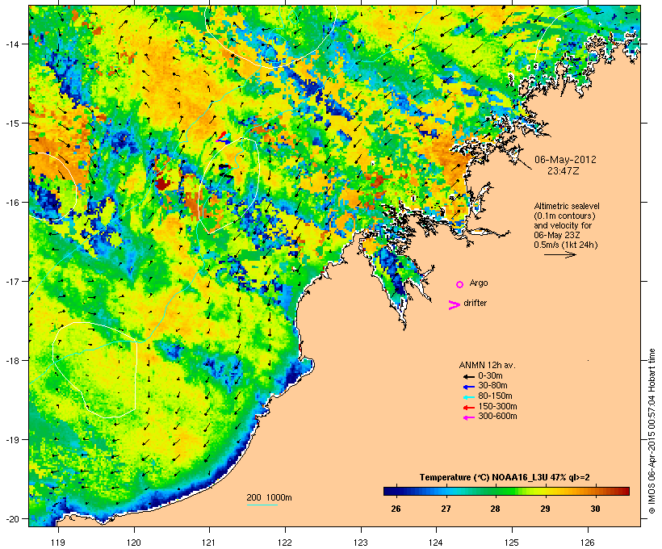The image size is (662, 549).
Task: Click the 'drifter' legend label
Action: pos(475,303)
